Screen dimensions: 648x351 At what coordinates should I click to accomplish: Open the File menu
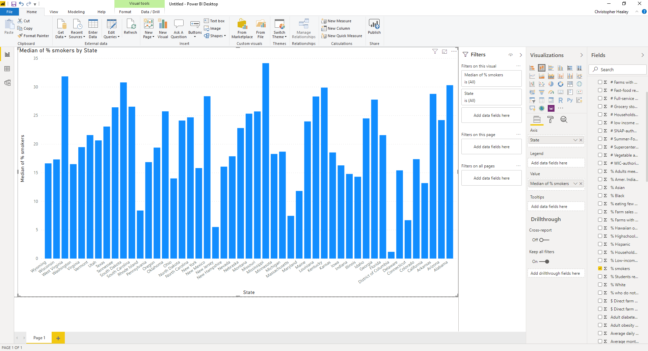click(x=9, y=12)
